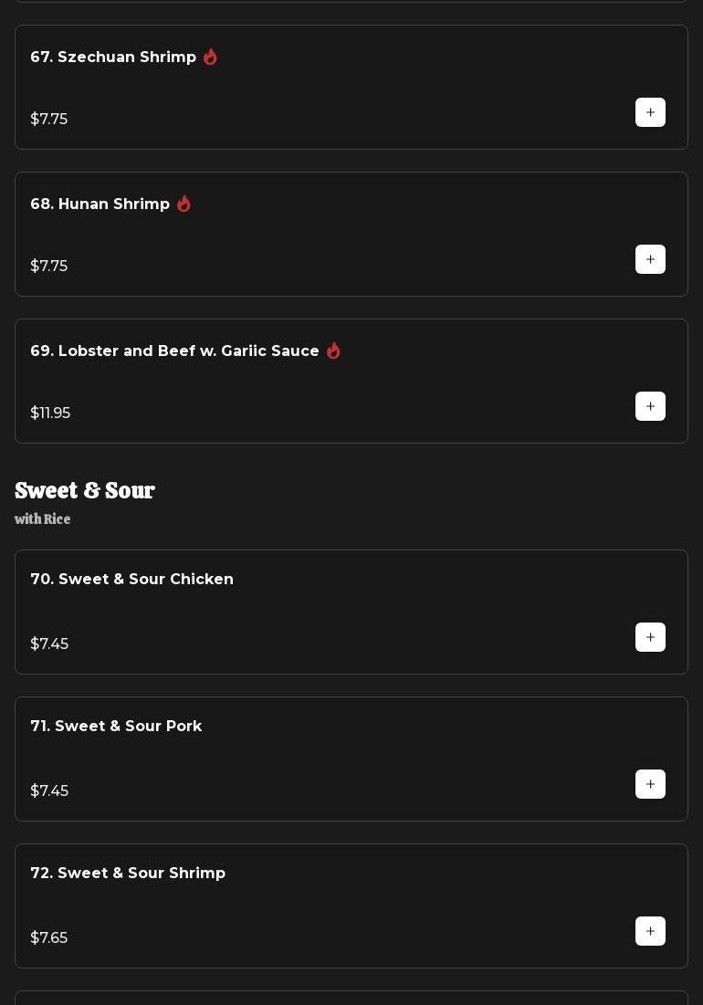Screen dimensions: 703x1005
Task: Add Szechuan Shrimp with plus button
Action: point(650,112)
